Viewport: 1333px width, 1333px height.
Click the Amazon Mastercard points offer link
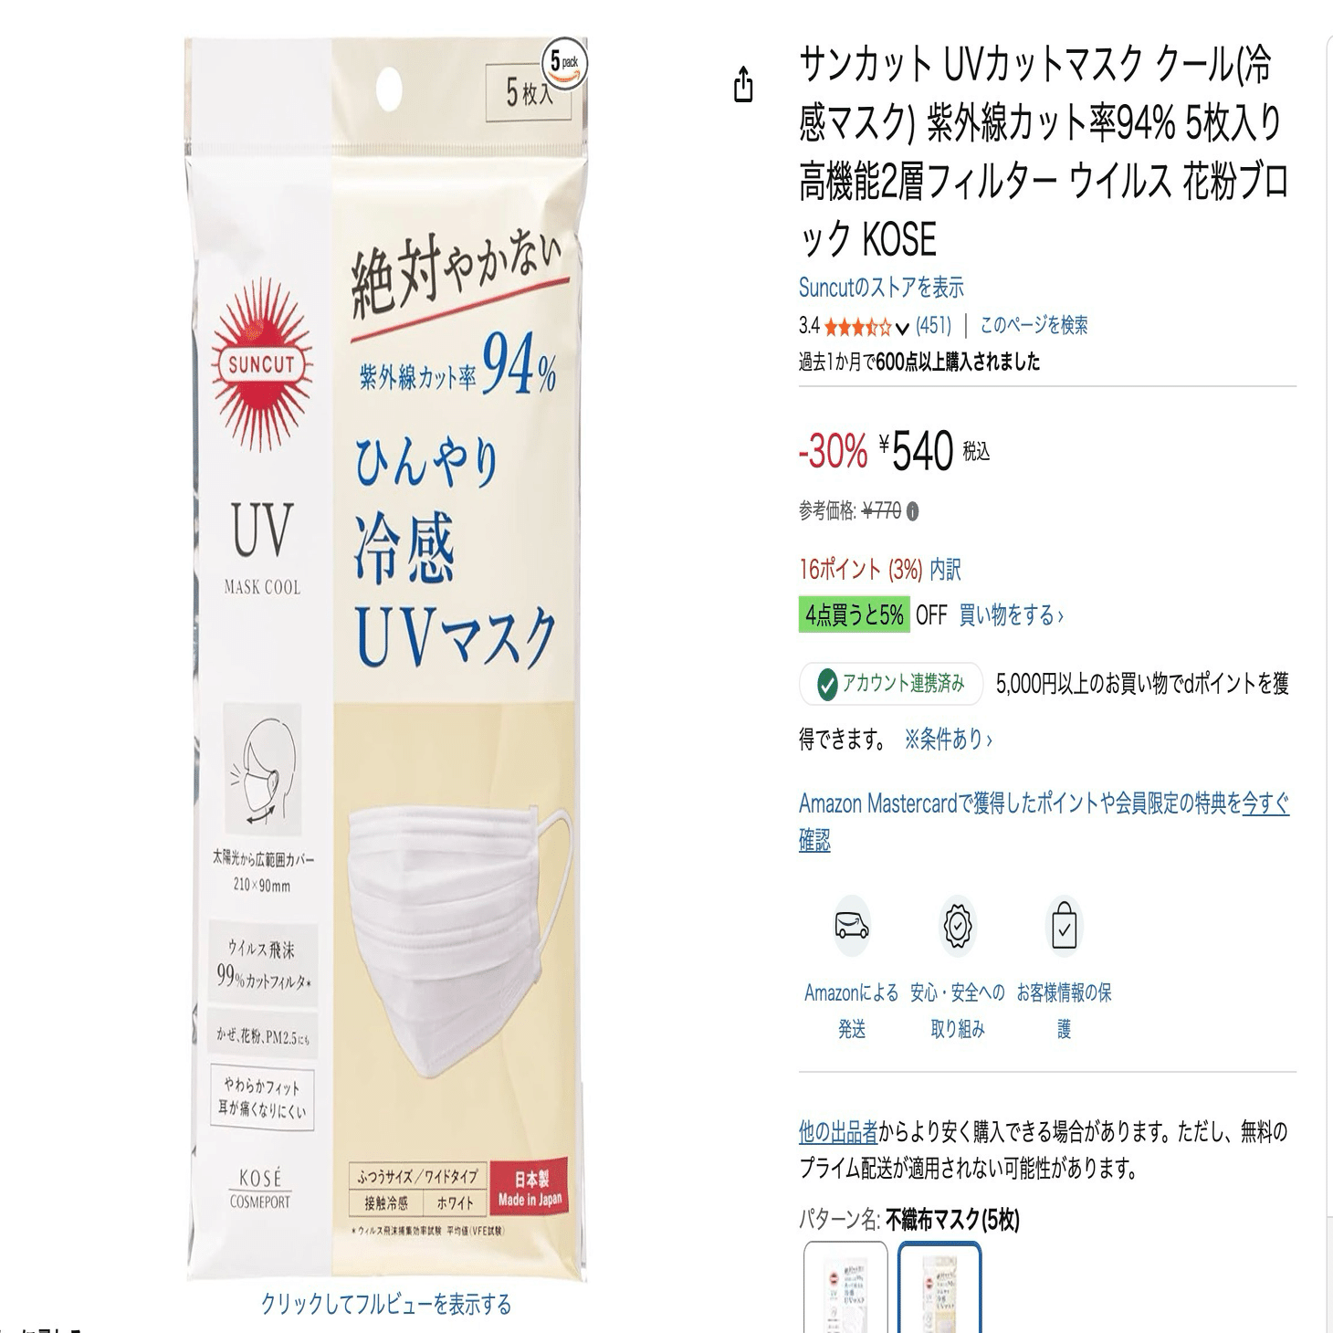[1044, 822]
